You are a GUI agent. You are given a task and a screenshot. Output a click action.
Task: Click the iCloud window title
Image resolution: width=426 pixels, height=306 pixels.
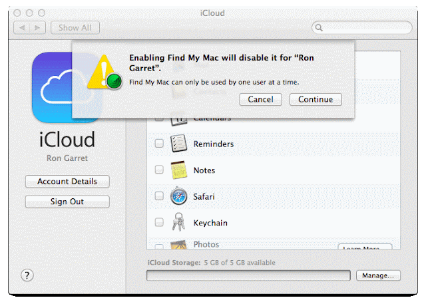(x=212, y=13)
